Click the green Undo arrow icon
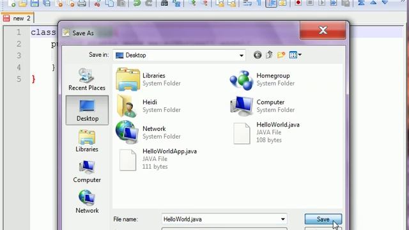This screenshot has height=230, width=409. coord(137,3)
